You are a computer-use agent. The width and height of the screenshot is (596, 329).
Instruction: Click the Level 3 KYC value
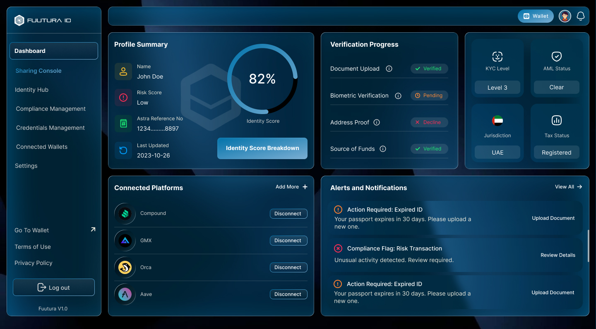pyautogui.click(x=497, y=88)
